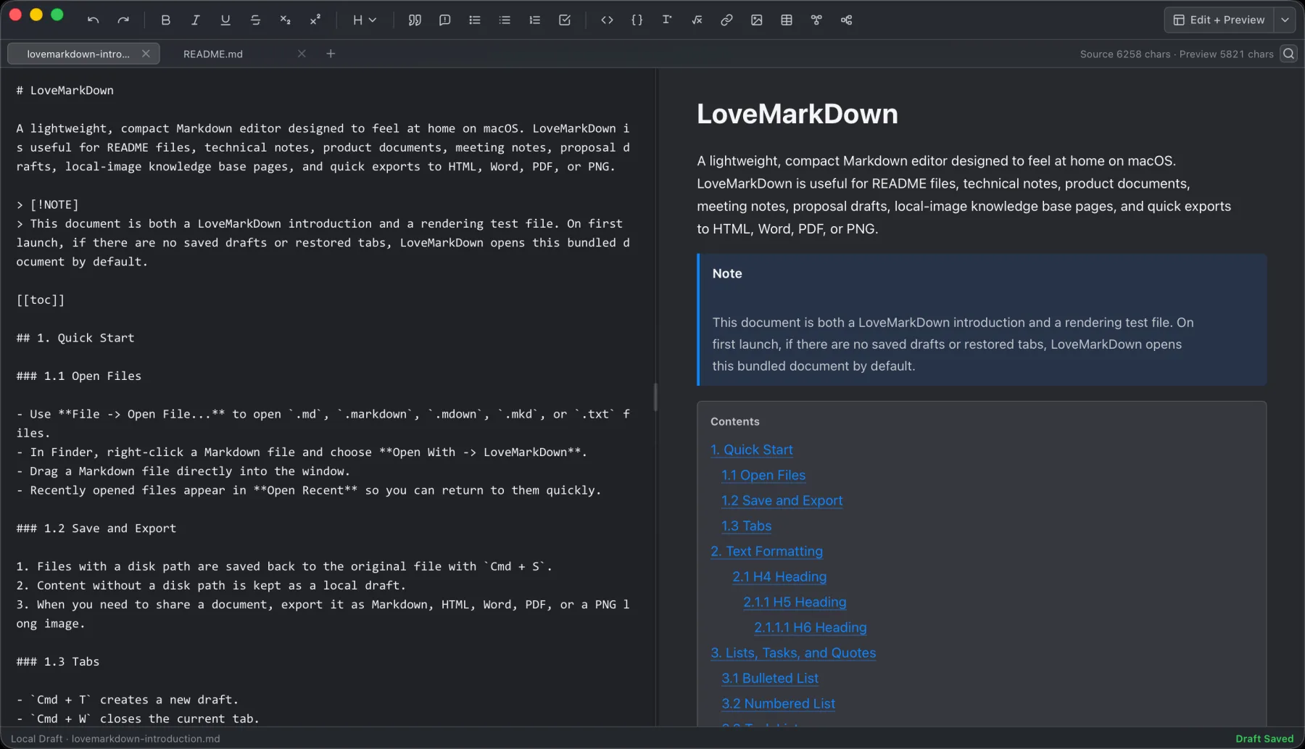
Task: Insert a table
Action: [787, 20]
